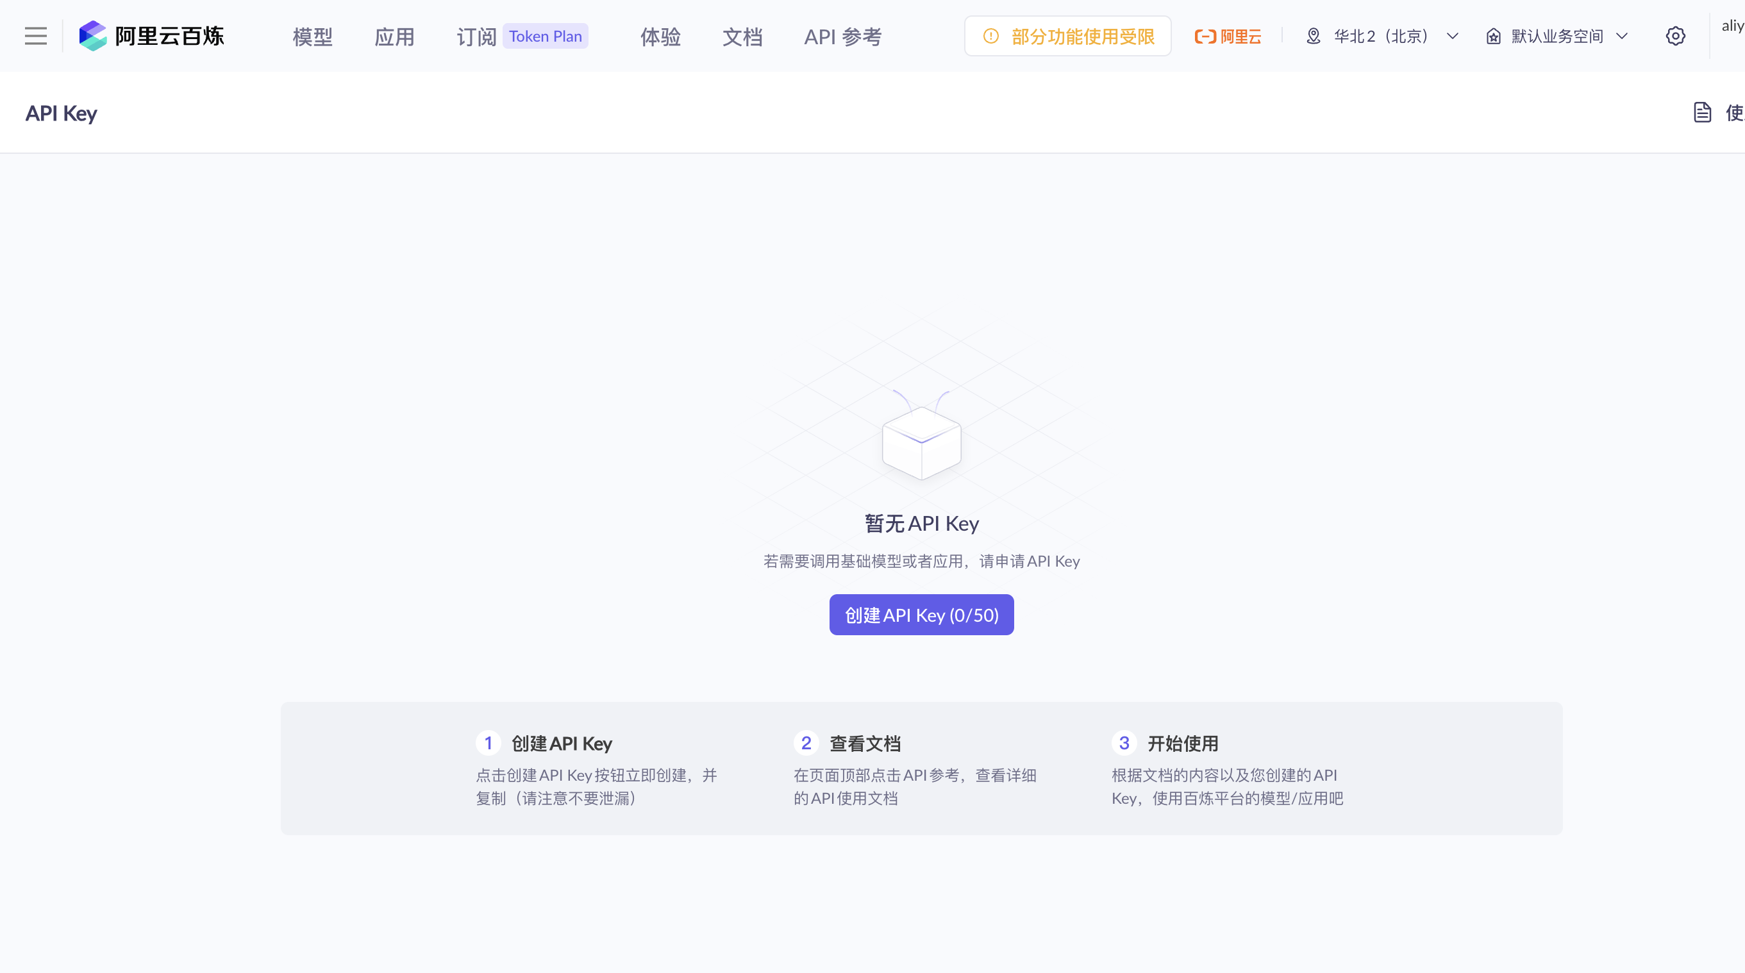Click the region dropdown chevron arrow
Viewport: 1745px width, 973px height.
(x=1453, y=36)
